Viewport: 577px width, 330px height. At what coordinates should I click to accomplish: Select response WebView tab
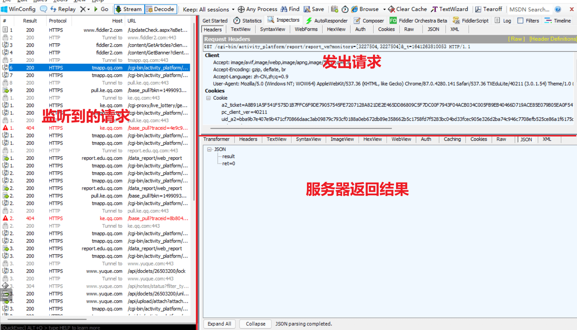point(401,139)
